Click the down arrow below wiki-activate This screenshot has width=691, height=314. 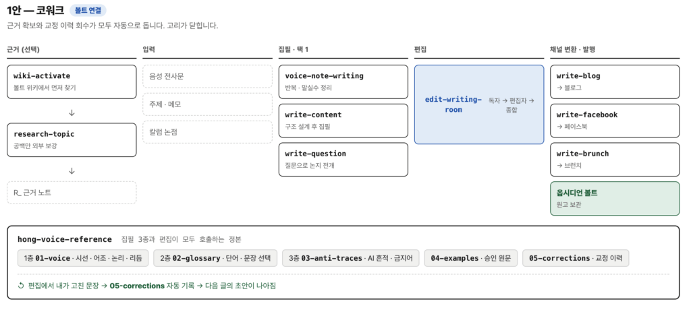(72, 113)
